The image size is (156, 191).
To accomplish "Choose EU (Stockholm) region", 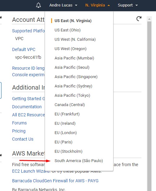I will point(69,151).
